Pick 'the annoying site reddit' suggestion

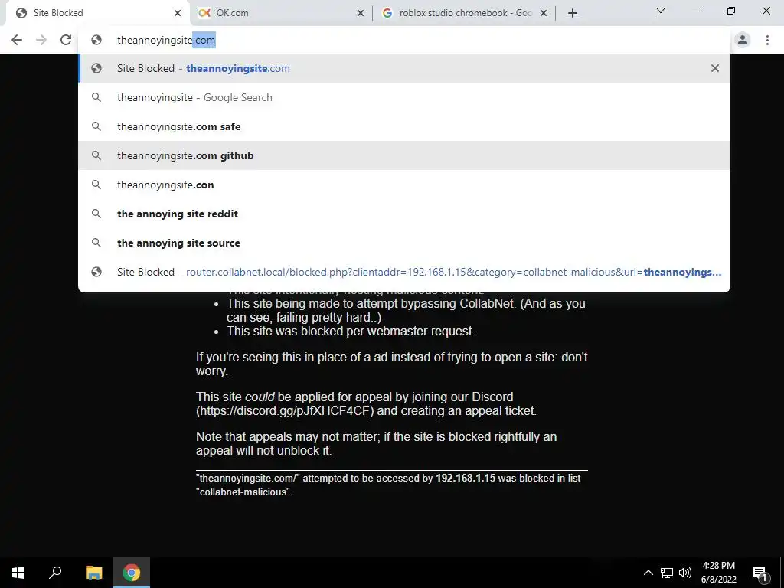404,214
